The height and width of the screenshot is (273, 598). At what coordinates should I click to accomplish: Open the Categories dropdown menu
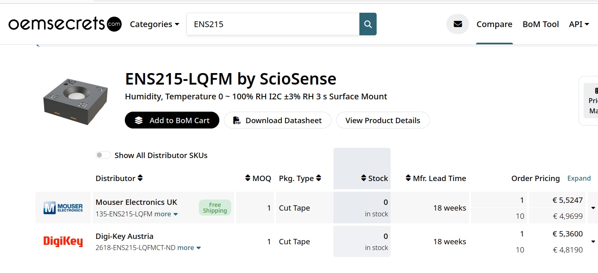[154, 24]
